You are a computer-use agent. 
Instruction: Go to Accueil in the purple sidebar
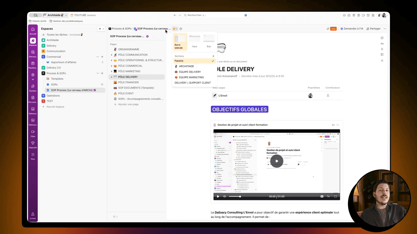pyautogui.click(x=33, y=31)
